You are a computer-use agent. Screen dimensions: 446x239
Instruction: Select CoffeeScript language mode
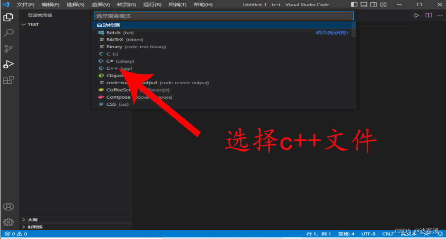tap(224, 90)
